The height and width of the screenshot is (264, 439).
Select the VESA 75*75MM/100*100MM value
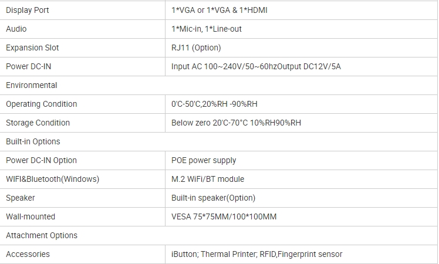(224, 216)
